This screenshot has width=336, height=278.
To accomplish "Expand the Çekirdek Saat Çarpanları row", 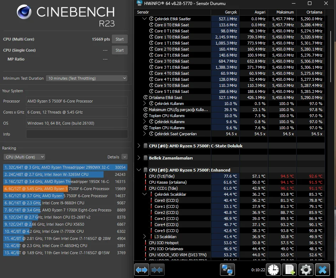I will 145,134.
